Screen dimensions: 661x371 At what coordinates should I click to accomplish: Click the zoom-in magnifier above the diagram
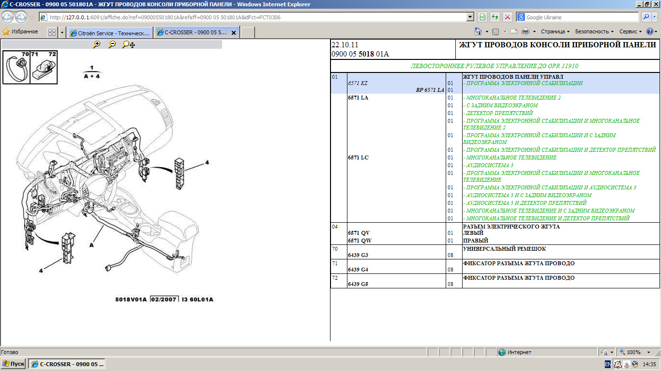coord(97,44)
